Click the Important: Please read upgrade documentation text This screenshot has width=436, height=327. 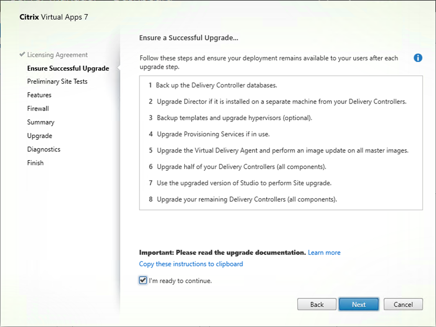click(222, 253)
